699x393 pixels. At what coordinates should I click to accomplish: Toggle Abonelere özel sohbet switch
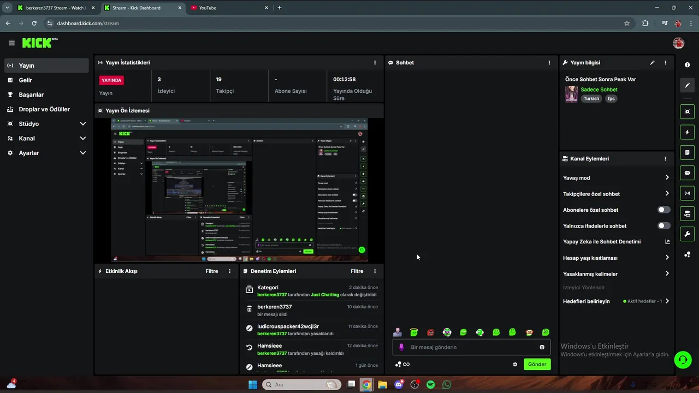[x=664, y=210]
